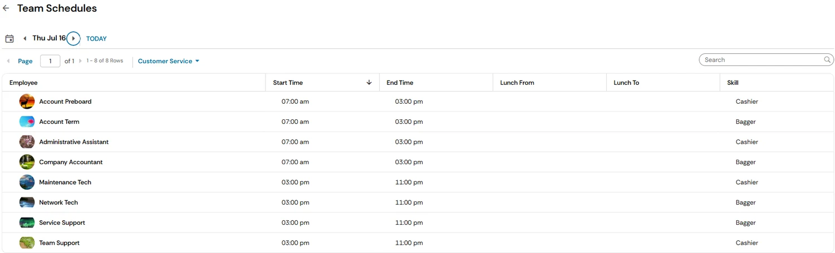Open the calendar date picker icon
The width and height of the screenshot is (835, 253).
point(9,39)
